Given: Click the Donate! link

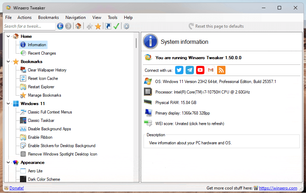Looking at the screenshot, I should coord(16,188).
